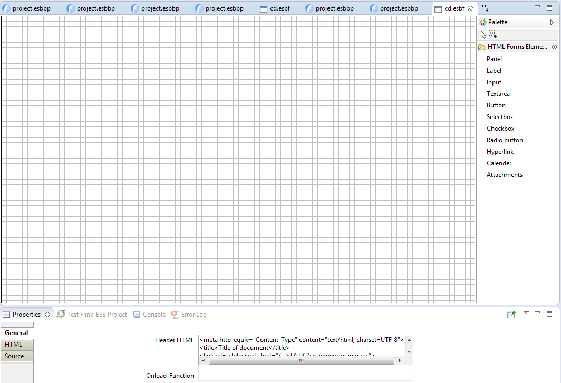
Task: Click the pin properties view icon
Action: [x=511, y=315]
